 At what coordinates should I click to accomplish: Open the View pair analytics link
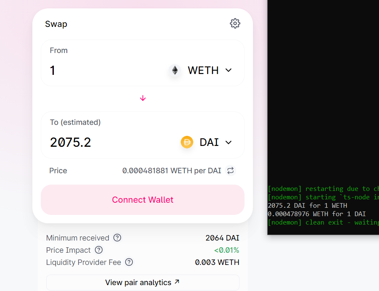click(138, 282)
